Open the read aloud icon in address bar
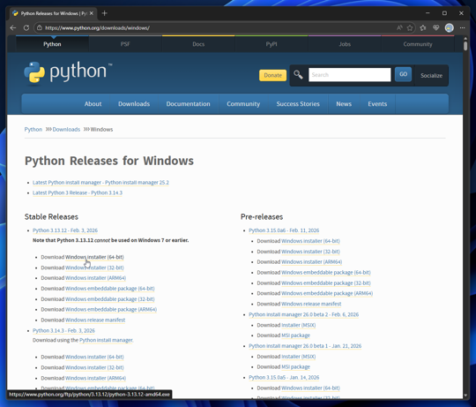Image resolution: width=476 pixels, height=407 pixels. [399, 28]
